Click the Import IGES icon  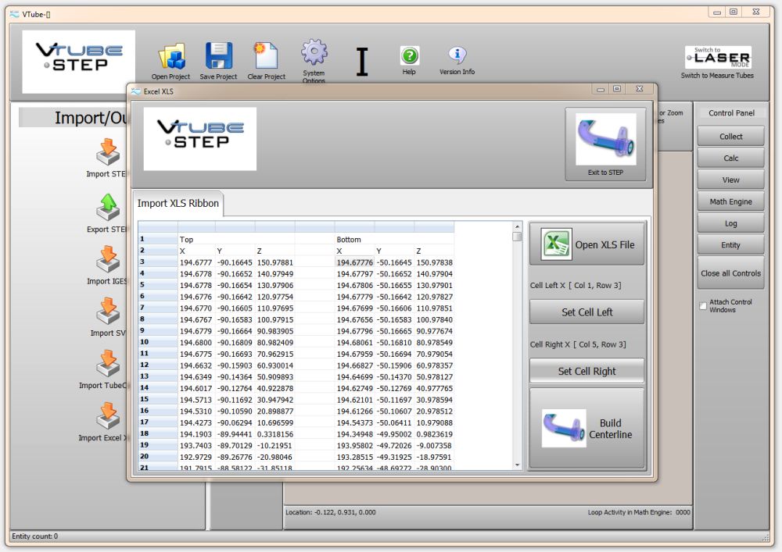pos(107,259)
